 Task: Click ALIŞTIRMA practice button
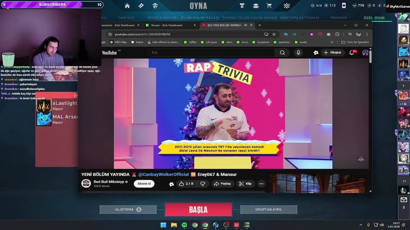[128, 210]
